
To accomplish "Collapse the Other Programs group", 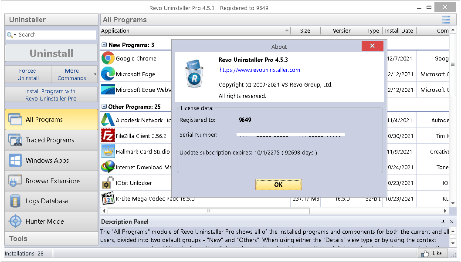I will [104, 106].
